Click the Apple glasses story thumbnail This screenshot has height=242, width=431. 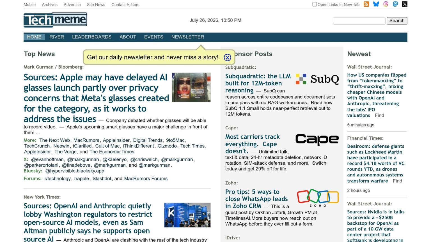click(x=191, y=87)
